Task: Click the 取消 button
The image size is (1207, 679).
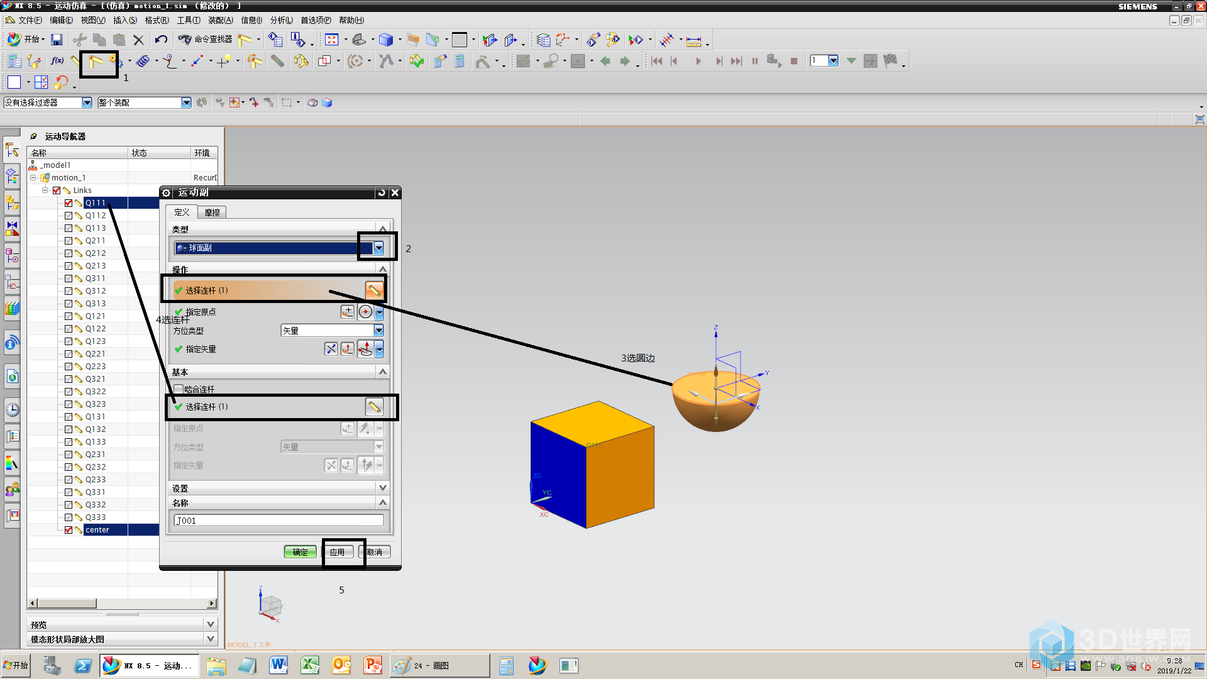Action: [375, 552]
